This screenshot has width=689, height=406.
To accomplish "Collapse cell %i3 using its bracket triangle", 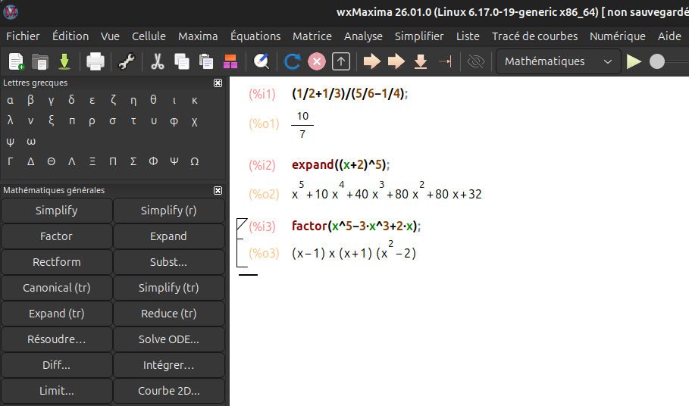I will 242,224.
